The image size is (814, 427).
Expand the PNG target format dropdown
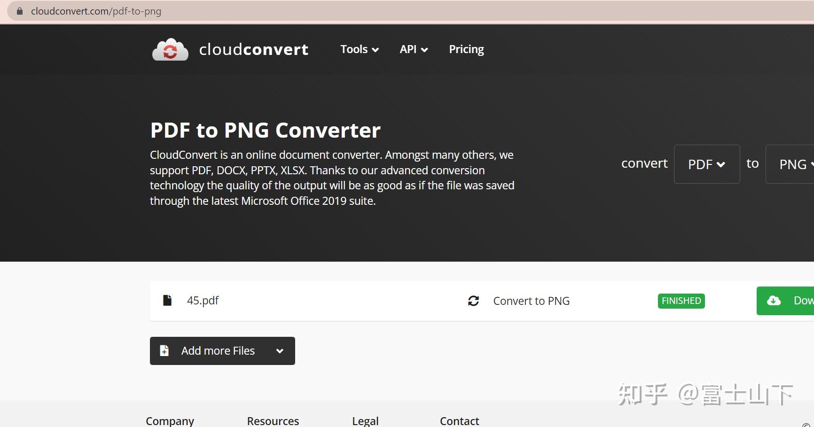click(x=790, y=164)
